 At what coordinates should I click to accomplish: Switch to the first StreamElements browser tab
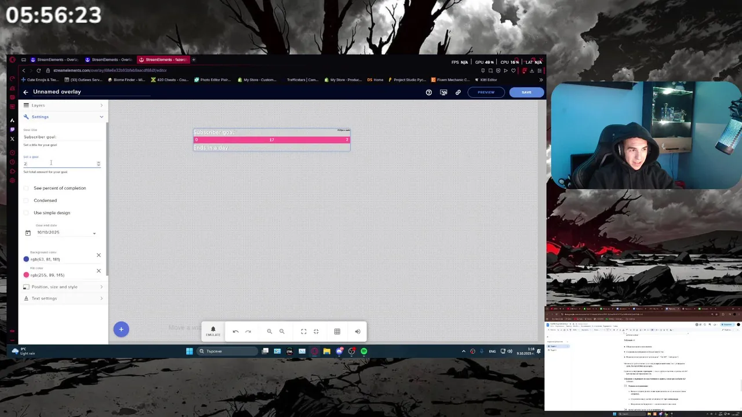click(x=54, y=60)
